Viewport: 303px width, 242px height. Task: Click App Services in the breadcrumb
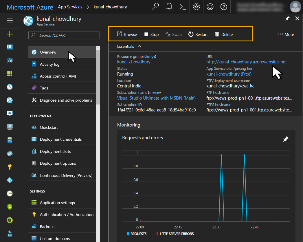point(70,7)
